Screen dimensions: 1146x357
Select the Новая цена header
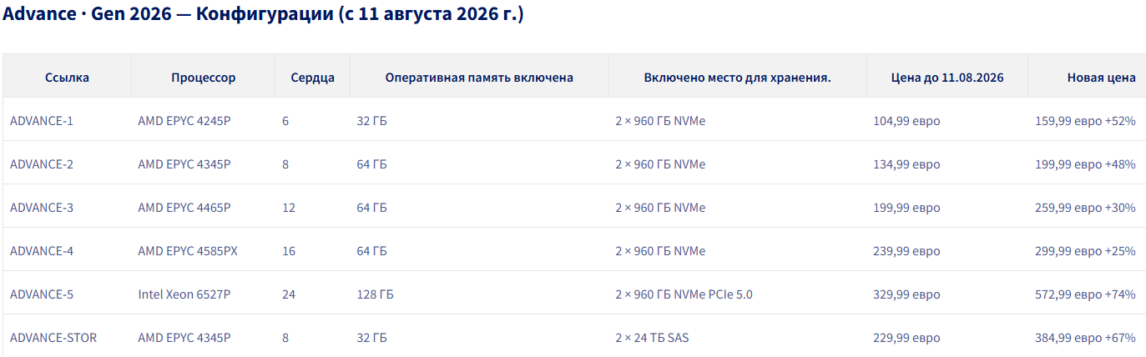click(x=1101, y=78)
